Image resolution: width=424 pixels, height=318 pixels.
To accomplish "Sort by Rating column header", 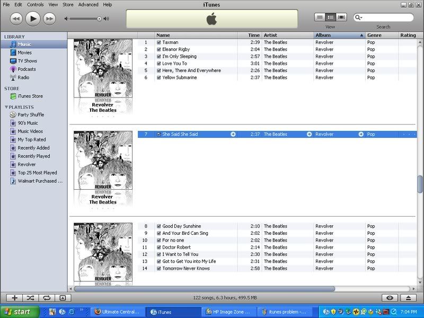I will [x=408, y=35].
